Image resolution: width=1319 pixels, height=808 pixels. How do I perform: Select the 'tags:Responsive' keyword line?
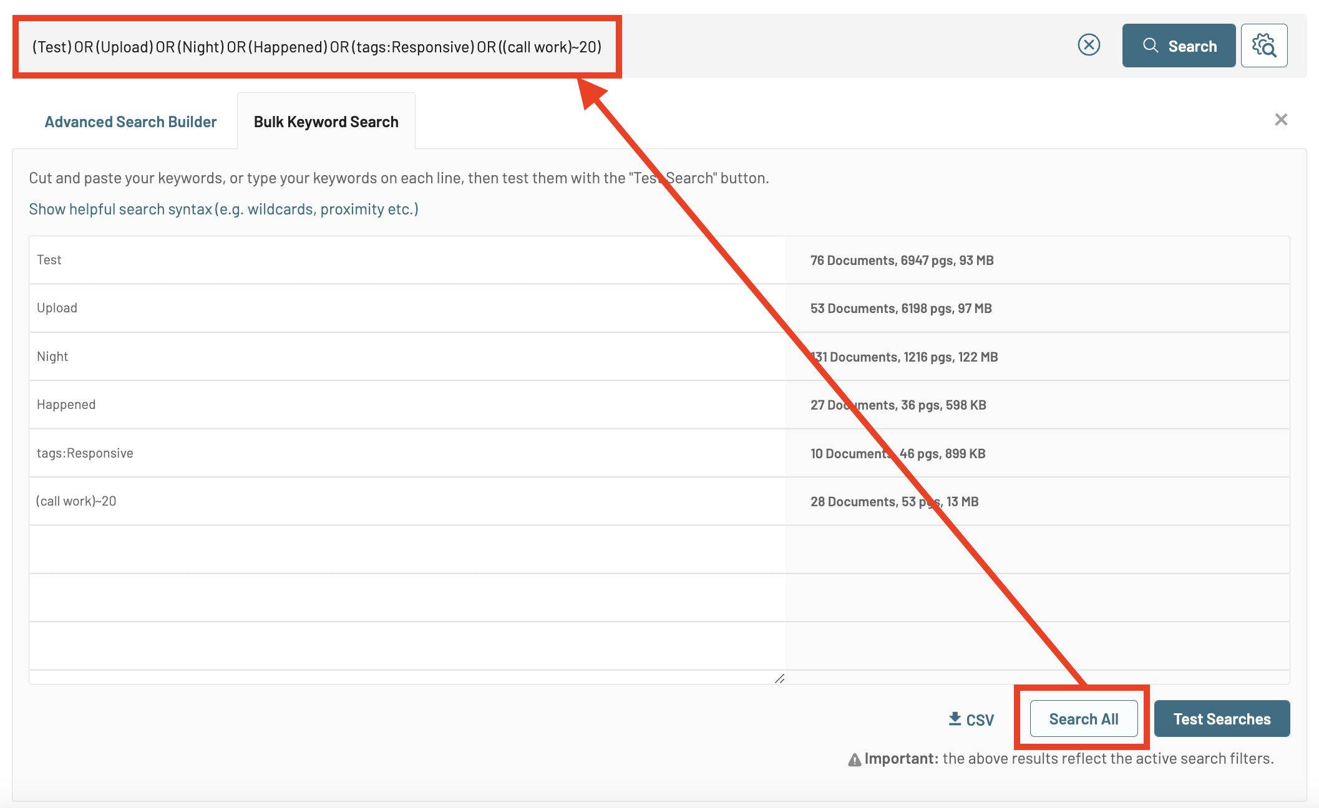[407, 453]
